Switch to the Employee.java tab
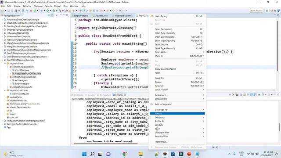 (x=81, y=16)
